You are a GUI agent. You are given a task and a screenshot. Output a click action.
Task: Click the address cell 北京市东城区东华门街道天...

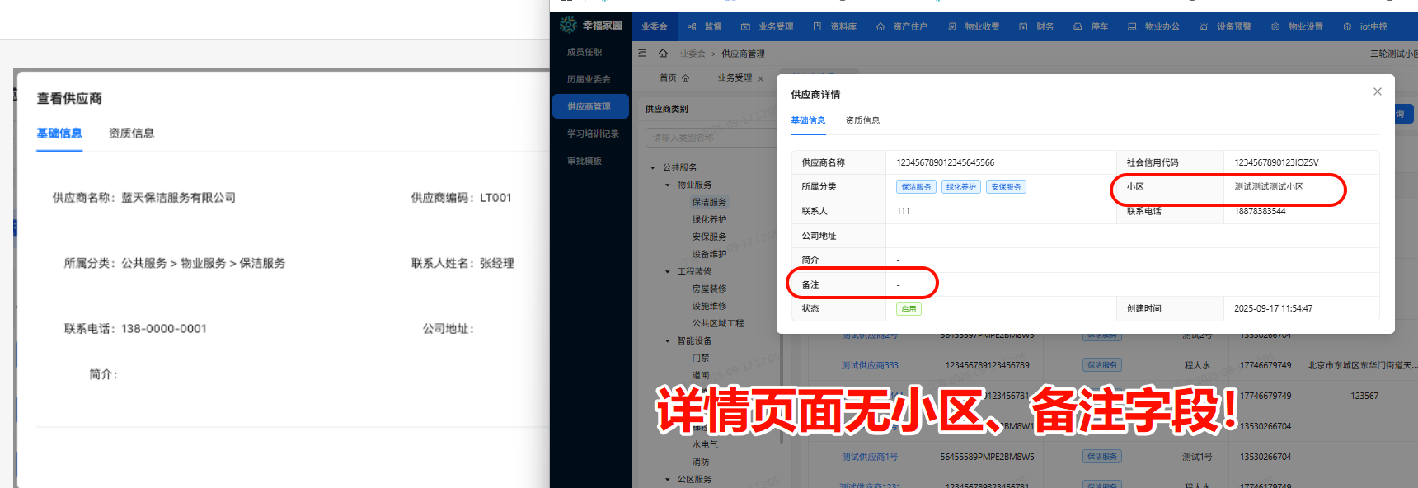pos(1362,365)
